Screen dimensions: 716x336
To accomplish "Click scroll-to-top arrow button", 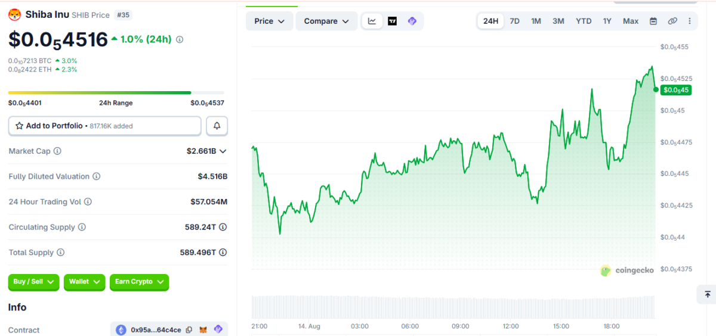I will pos(707,294).
